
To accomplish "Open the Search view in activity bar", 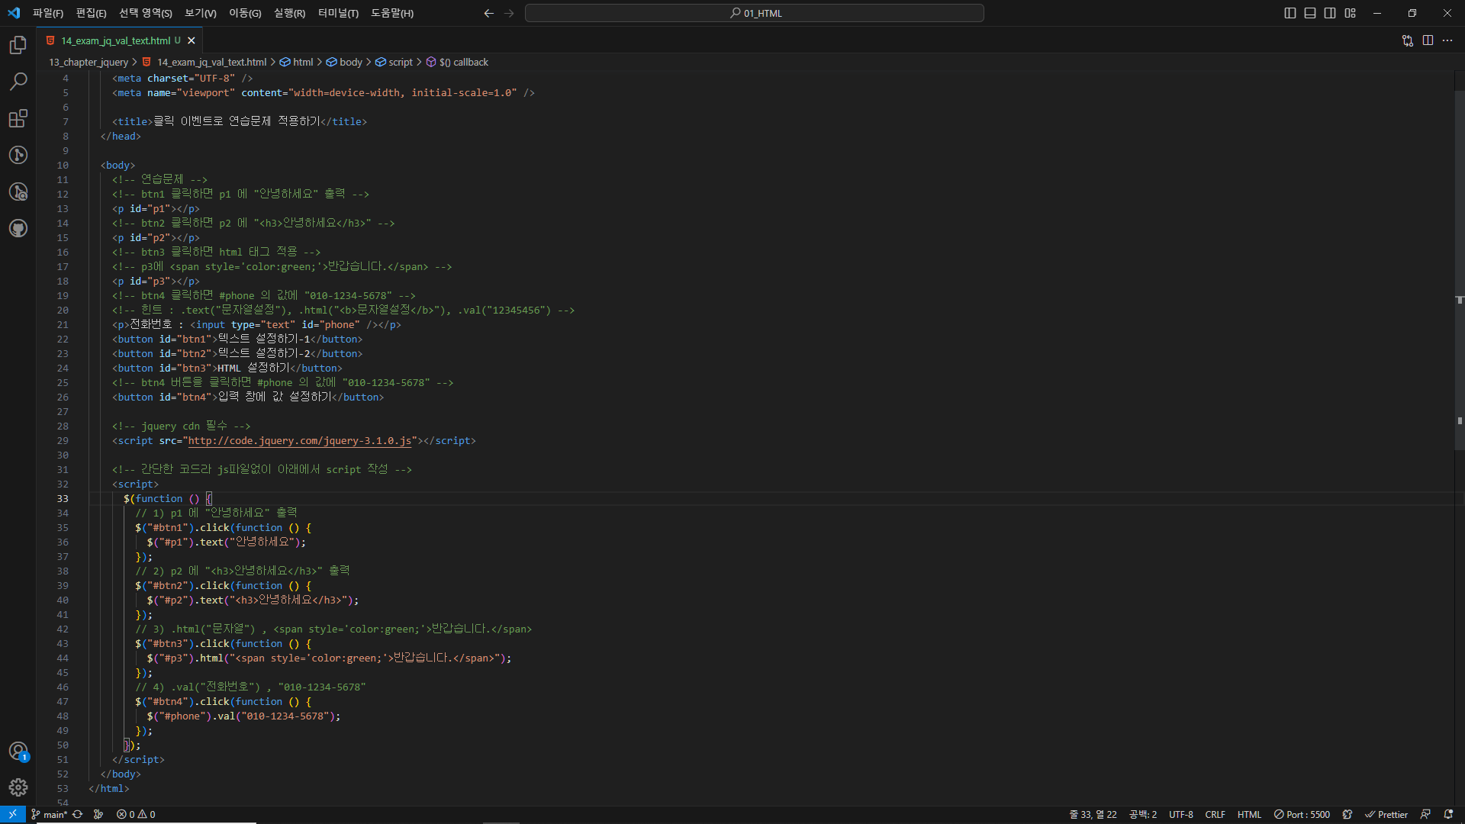I will coord(18,82).
